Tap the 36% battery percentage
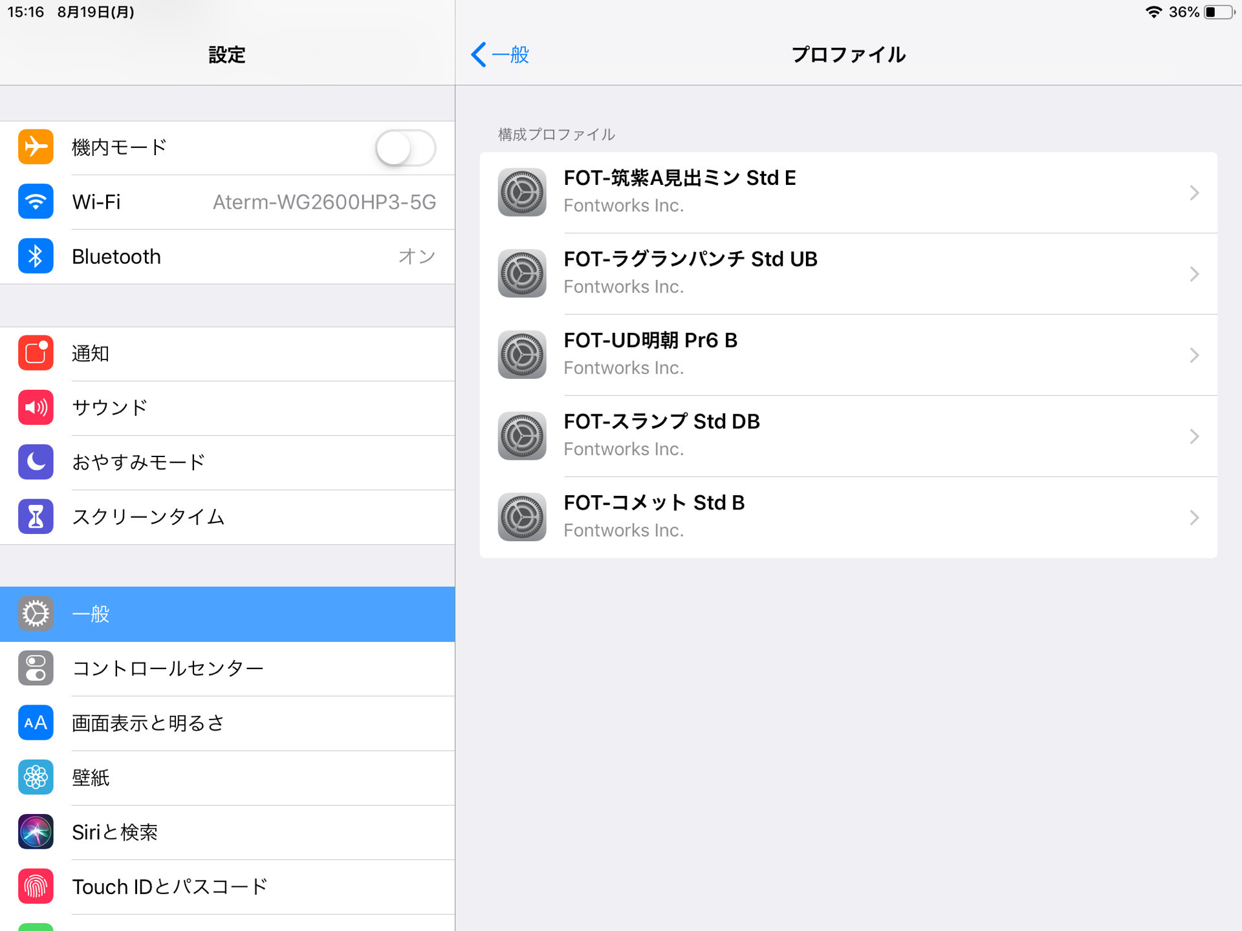Screen dimensions: 1242x931 [x=1184, y=12]
